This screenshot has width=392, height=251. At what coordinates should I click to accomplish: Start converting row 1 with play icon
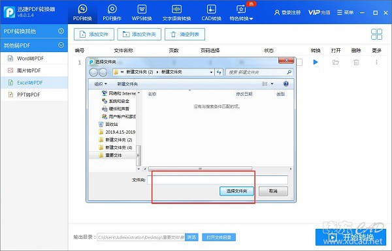tap(316, 62)
